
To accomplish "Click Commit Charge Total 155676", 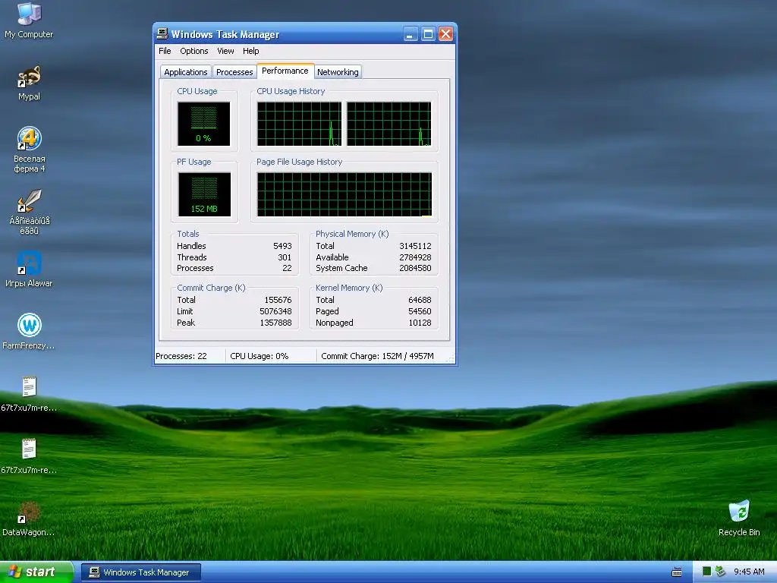I will point(278,300).
